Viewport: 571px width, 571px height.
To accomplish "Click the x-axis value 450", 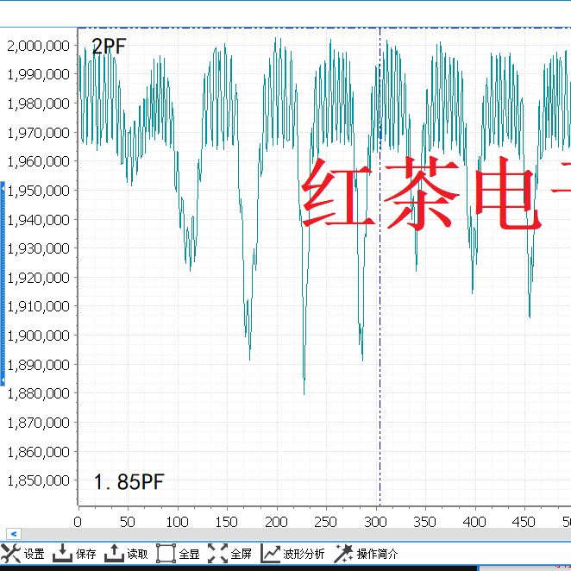I will coord(524,522).
